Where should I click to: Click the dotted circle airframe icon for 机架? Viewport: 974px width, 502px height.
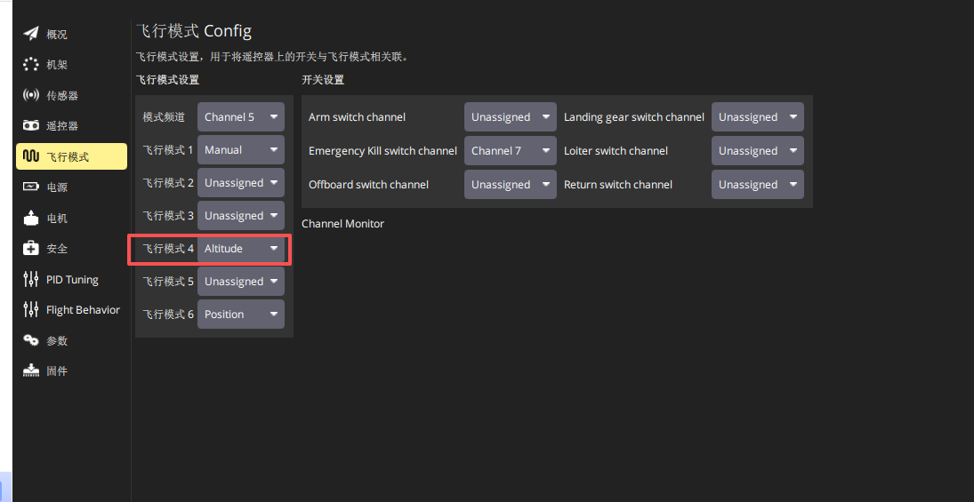pos(31,65)
